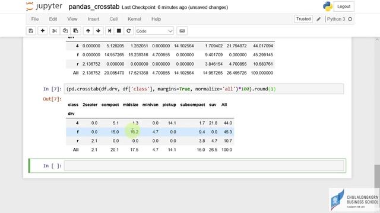This screenshot has width=380, height=213.
Task: Click the compact column header
Action: click(110, 105)
